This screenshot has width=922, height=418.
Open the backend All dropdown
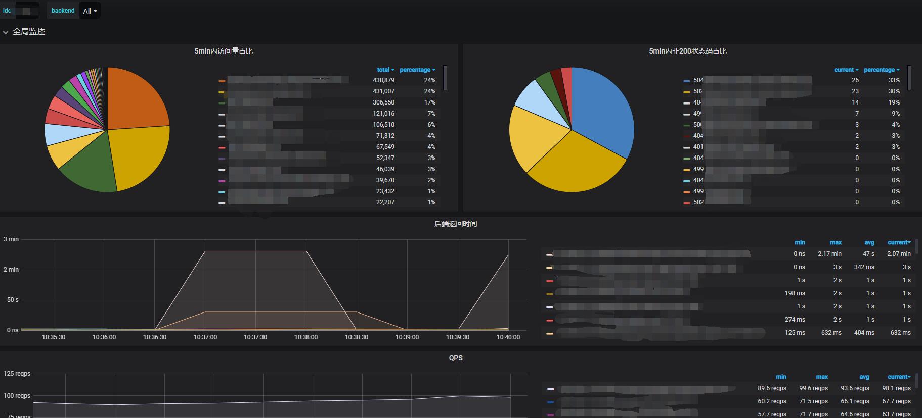[90, 11]
